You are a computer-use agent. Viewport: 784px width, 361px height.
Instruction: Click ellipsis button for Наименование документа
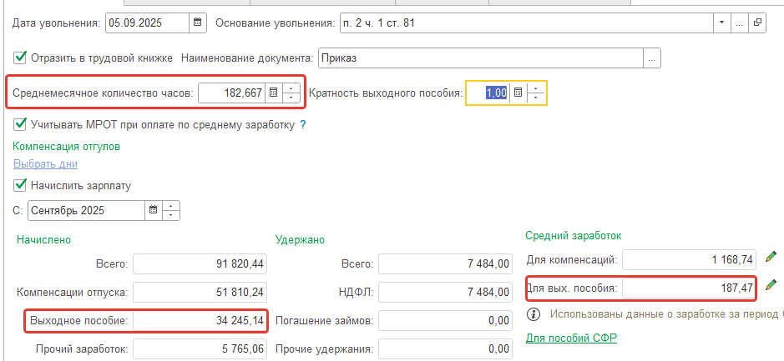click(652, 58)
